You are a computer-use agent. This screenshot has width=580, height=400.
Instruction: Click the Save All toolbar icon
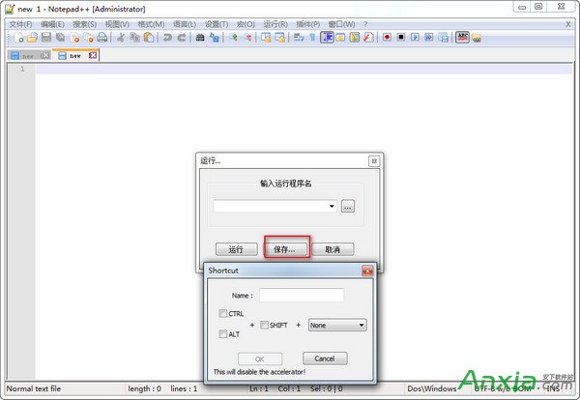tap(60, 38)
